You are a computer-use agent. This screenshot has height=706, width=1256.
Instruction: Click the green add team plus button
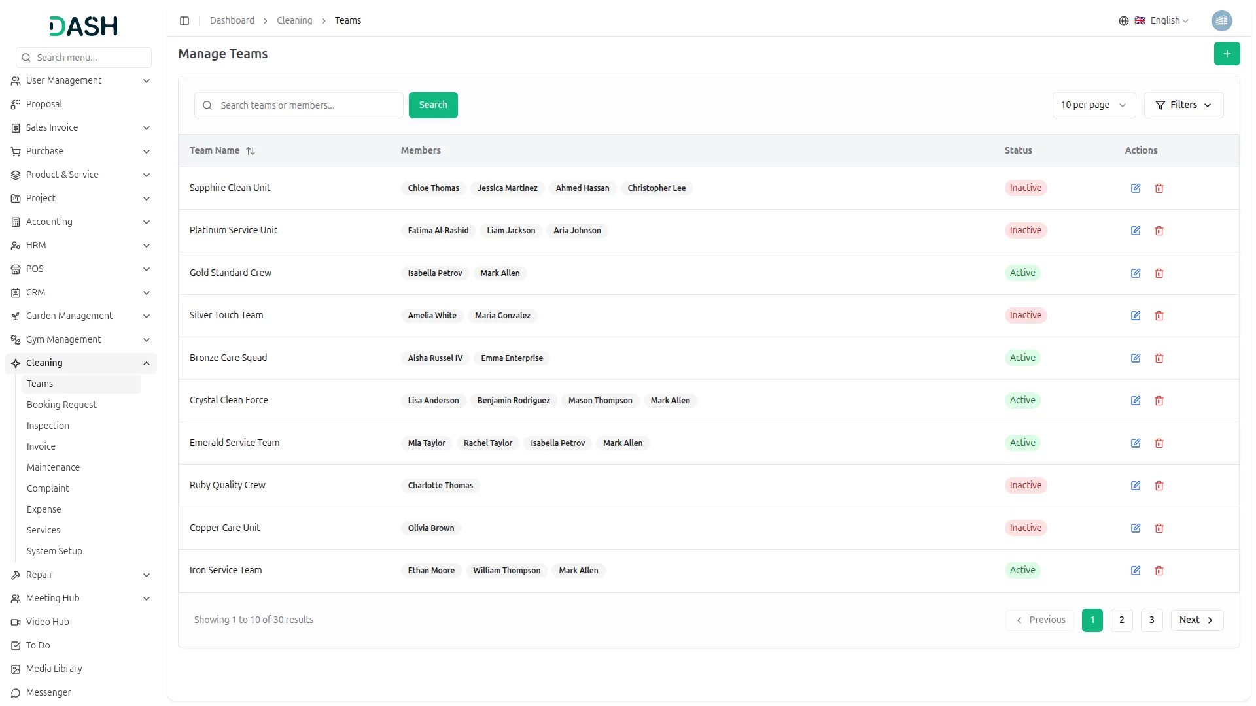[1227, 54]
